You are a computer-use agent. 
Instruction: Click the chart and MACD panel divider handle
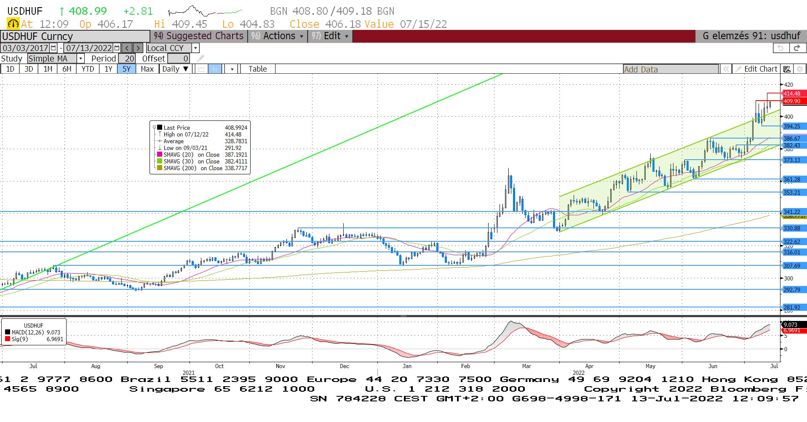pos(403,316)
